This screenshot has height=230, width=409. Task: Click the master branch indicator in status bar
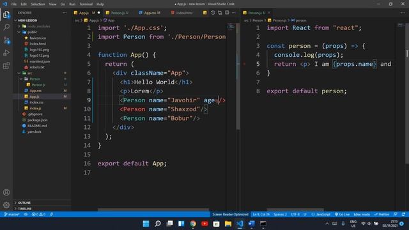(x=12, y=215)
